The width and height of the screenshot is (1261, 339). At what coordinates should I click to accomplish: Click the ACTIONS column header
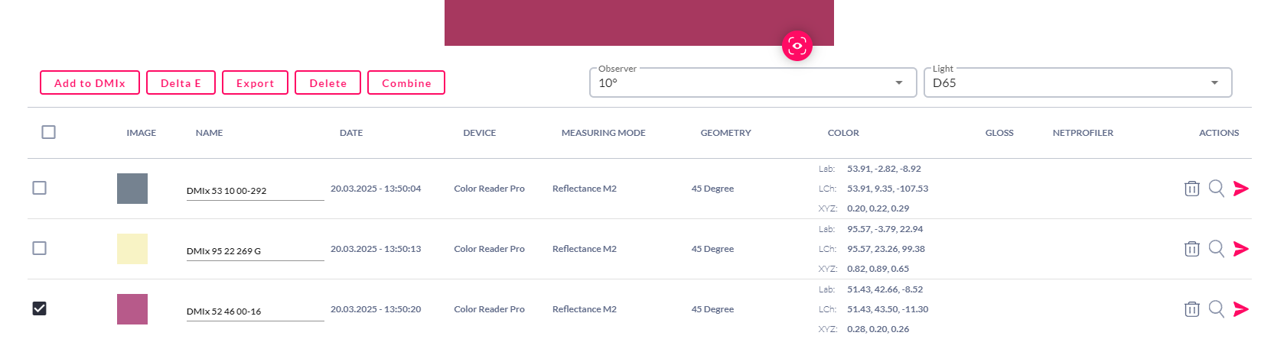[1219, 133]
